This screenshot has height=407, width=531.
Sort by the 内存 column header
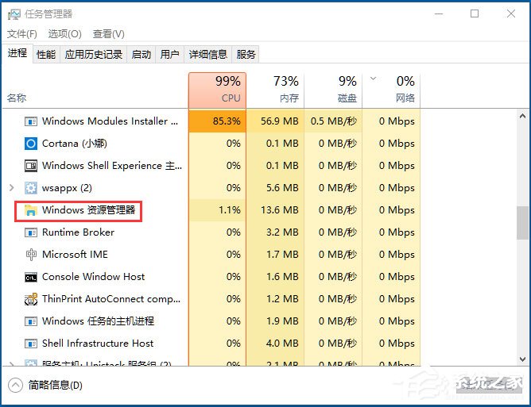(275, 90)
